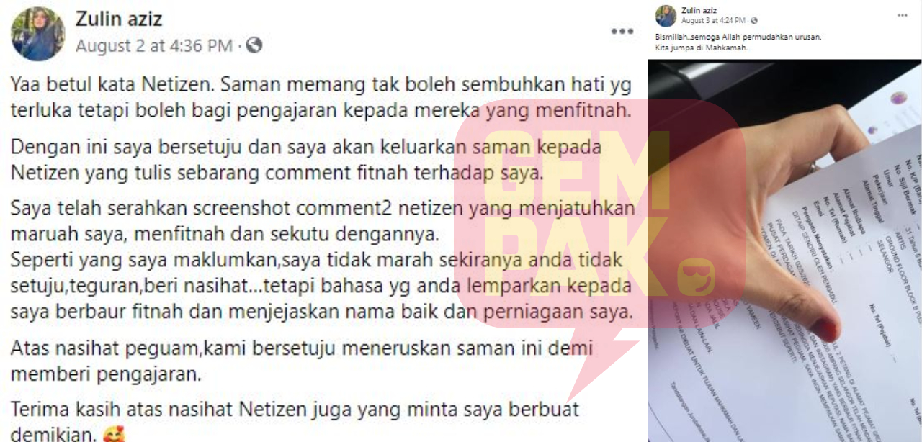Click the paragraph starting 'Dengan ini saya bersetuju'

coord(305,160)
